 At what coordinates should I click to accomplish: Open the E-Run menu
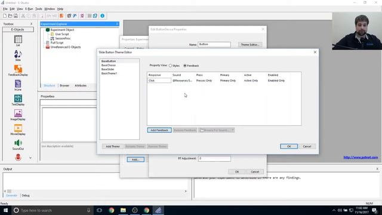click(29, 9)
